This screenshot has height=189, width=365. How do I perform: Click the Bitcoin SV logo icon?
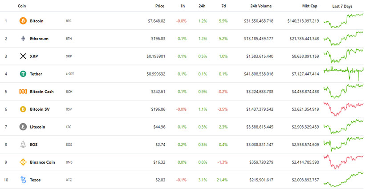coord(23,109)
